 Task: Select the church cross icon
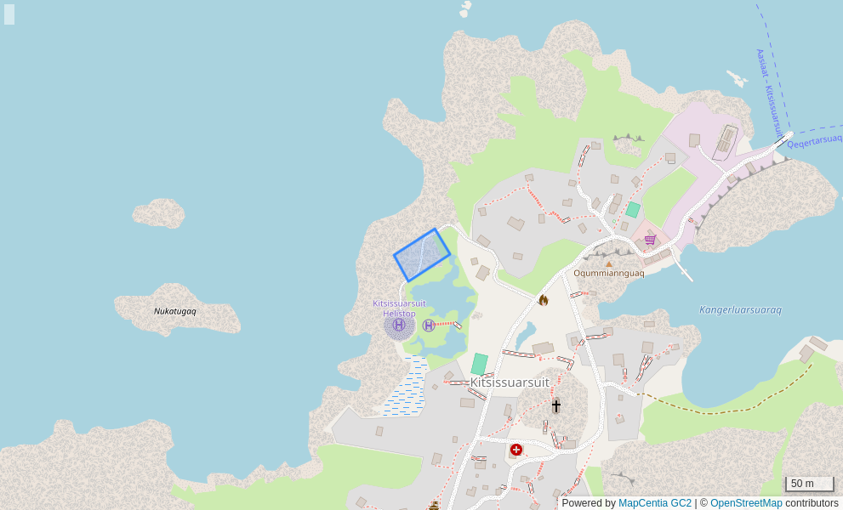pyautogui.click(x=556, y=405)
